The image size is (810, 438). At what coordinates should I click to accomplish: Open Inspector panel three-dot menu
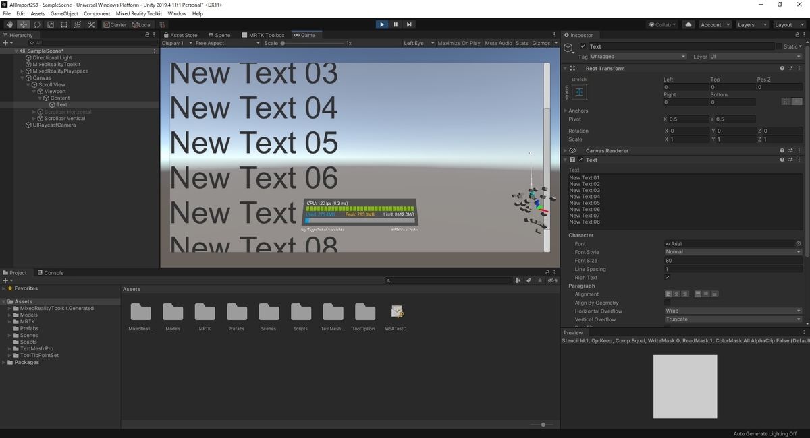[x=804, y=35]
